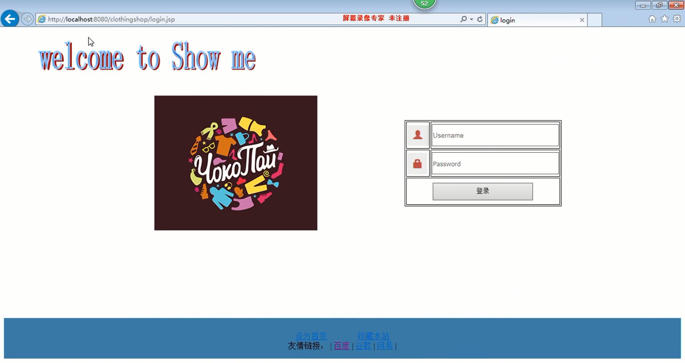
Task: Click the green 52 badge at top
Action: point(424,4)
